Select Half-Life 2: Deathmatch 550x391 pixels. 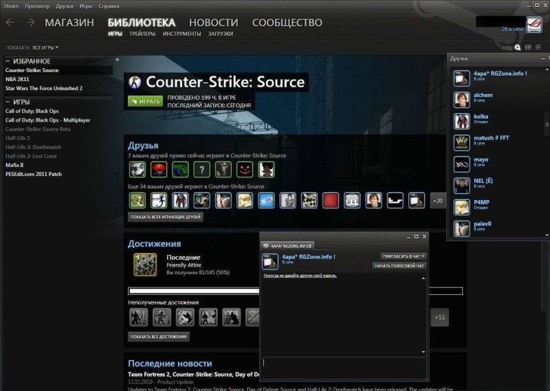pyautogui.click(x=33, y=147)
